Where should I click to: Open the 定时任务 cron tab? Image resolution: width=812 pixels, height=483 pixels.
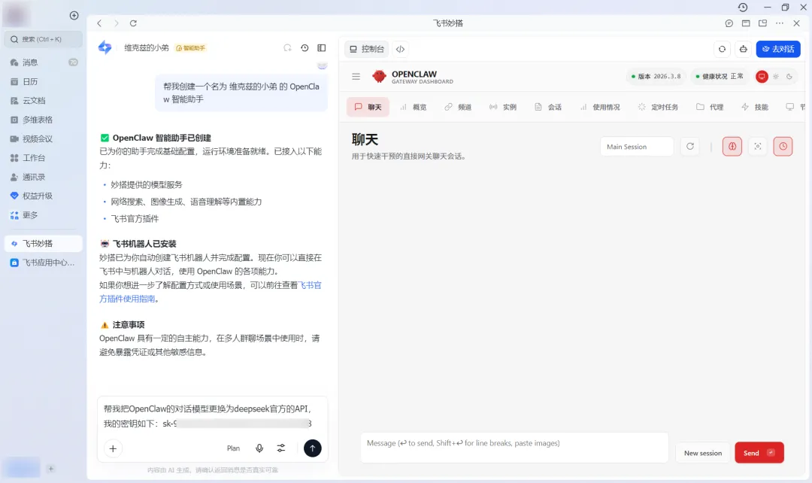click(658, 107)
